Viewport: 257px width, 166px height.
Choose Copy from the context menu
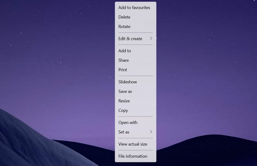click(123, 111)
